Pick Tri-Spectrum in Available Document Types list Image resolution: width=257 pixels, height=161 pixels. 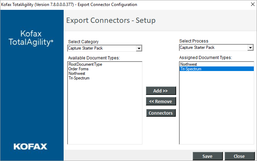tap(79, 78)
